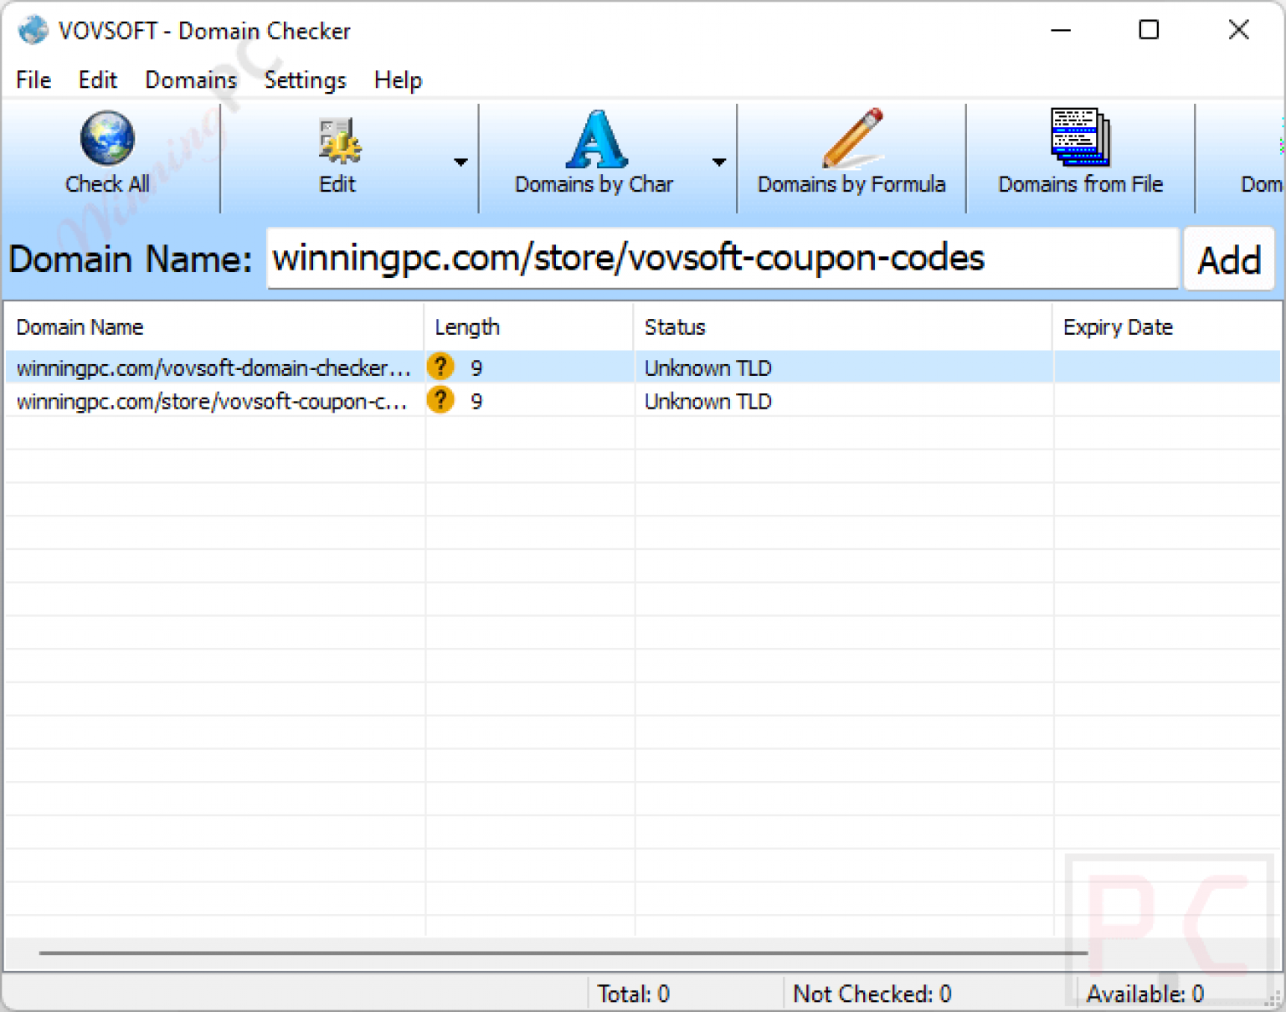Select Domains by Formula pencil icon
Viewport: 1286px width, 1012px height.
click(852, 141)
